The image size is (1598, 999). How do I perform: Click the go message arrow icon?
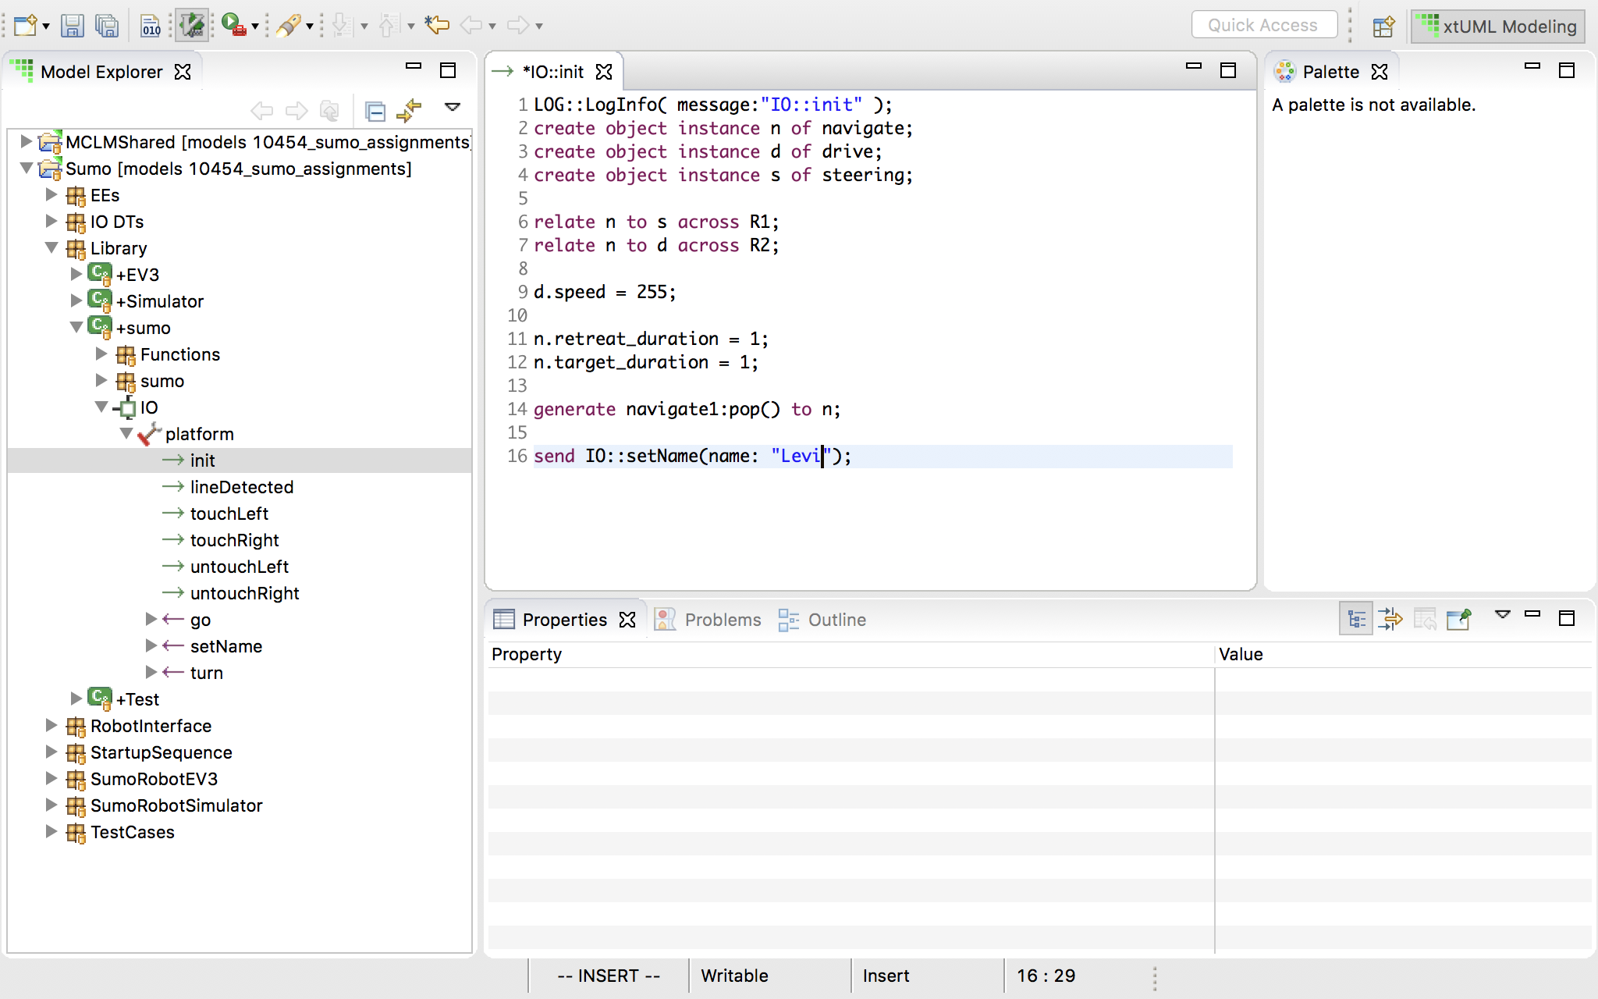point(173,620)
